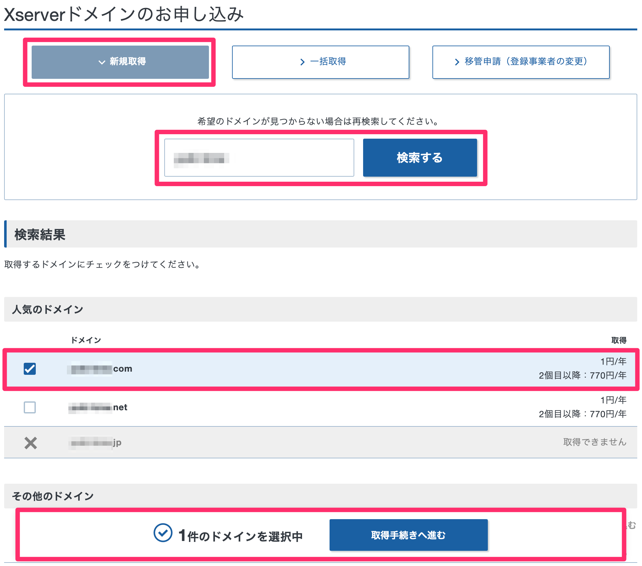
Task: Click the 希望のドメインが見つからない場合は再検索してください text
Action: [x=318, y=121]
